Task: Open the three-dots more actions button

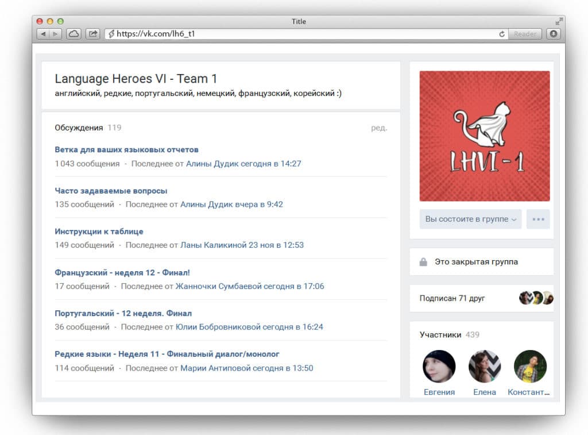Action: coord(538,219)
